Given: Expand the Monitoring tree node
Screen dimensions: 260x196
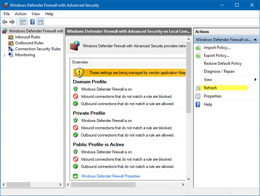Looking at the screenshot, I should point(4,55).
